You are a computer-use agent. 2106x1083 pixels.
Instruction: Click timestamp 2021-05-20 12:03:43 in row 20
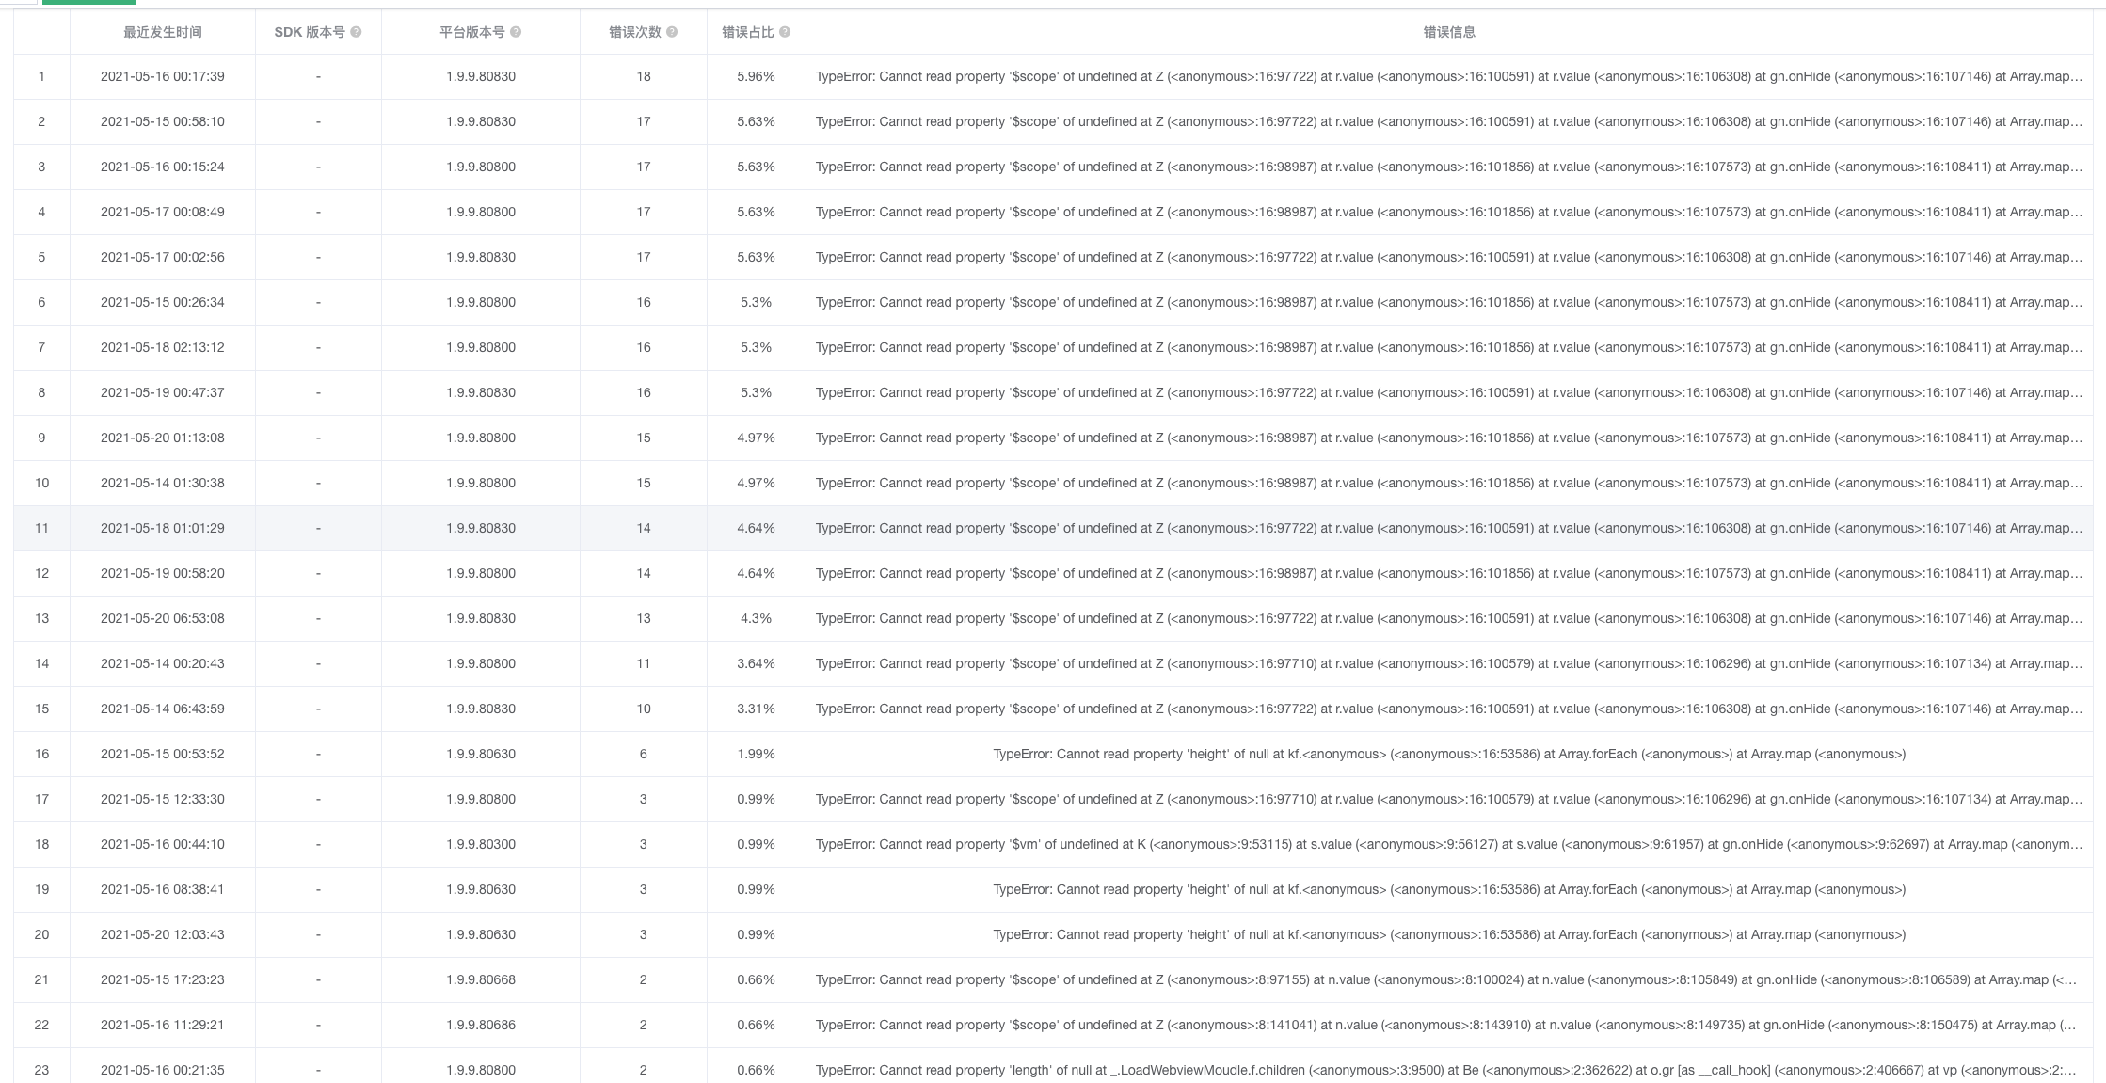162,935
